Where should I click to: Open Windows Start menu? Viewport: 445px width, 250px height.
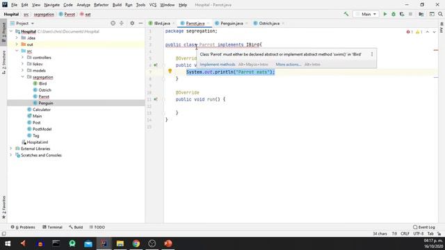(8, 244)
